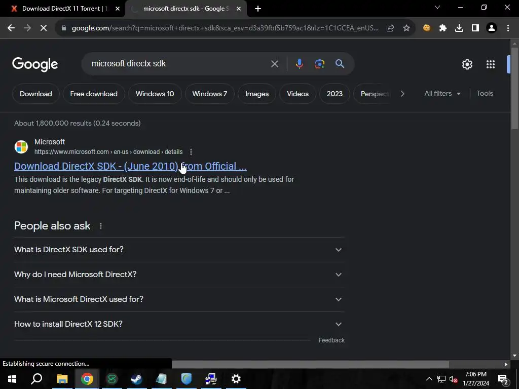This screenshot has width=519, height=389.
Task: Open Google quick settings gear
Action: pos(467,64)
